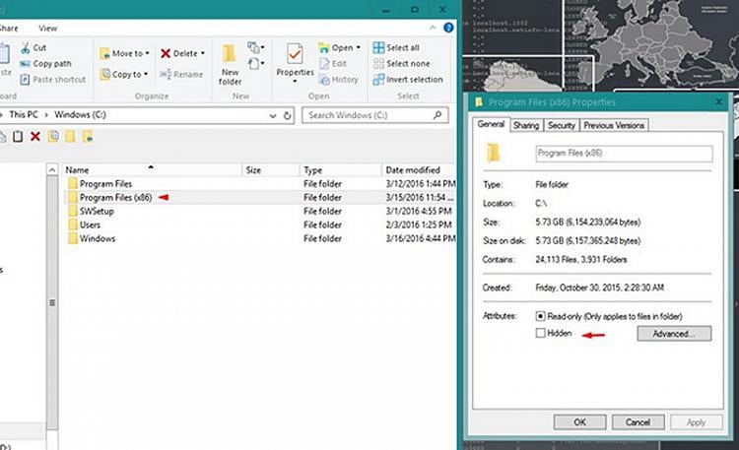This screenshot has height=450, width=739.
Task: Click the Cut scissors icon
Action: click(25, 47)
